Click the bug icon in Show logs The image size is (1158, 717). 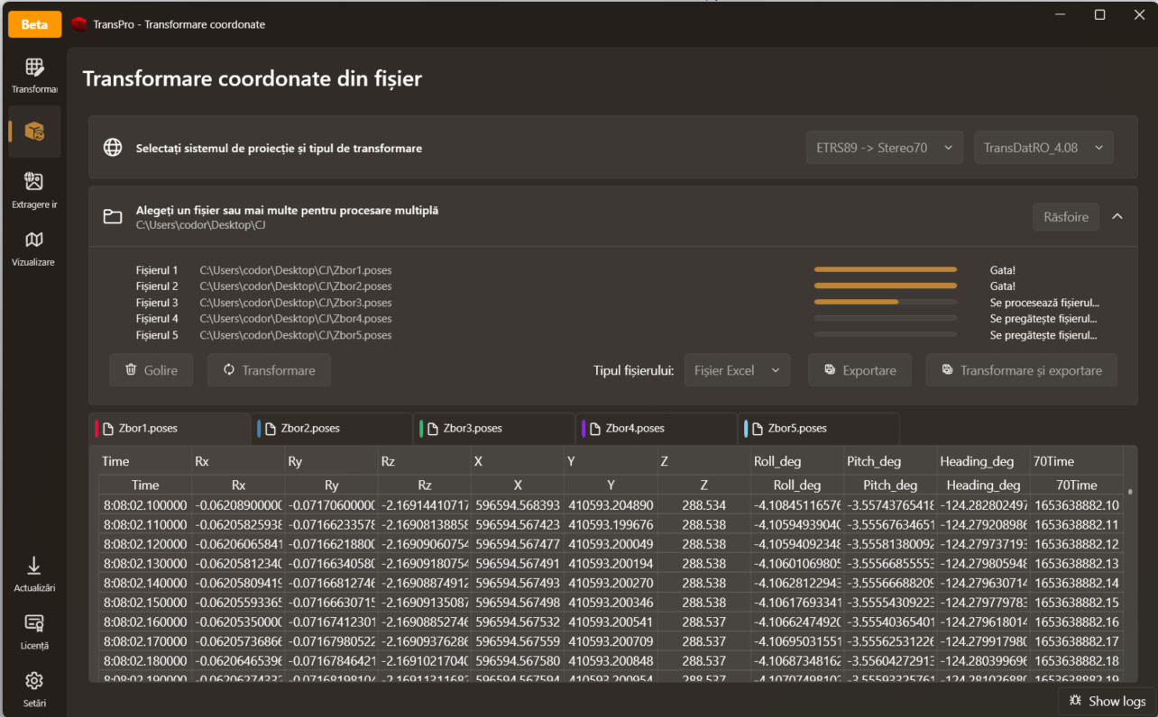[1075, 701]
